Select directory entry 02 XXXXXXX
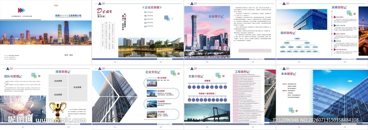This screenshot has height=130, width=368. [x=148, y=16]
